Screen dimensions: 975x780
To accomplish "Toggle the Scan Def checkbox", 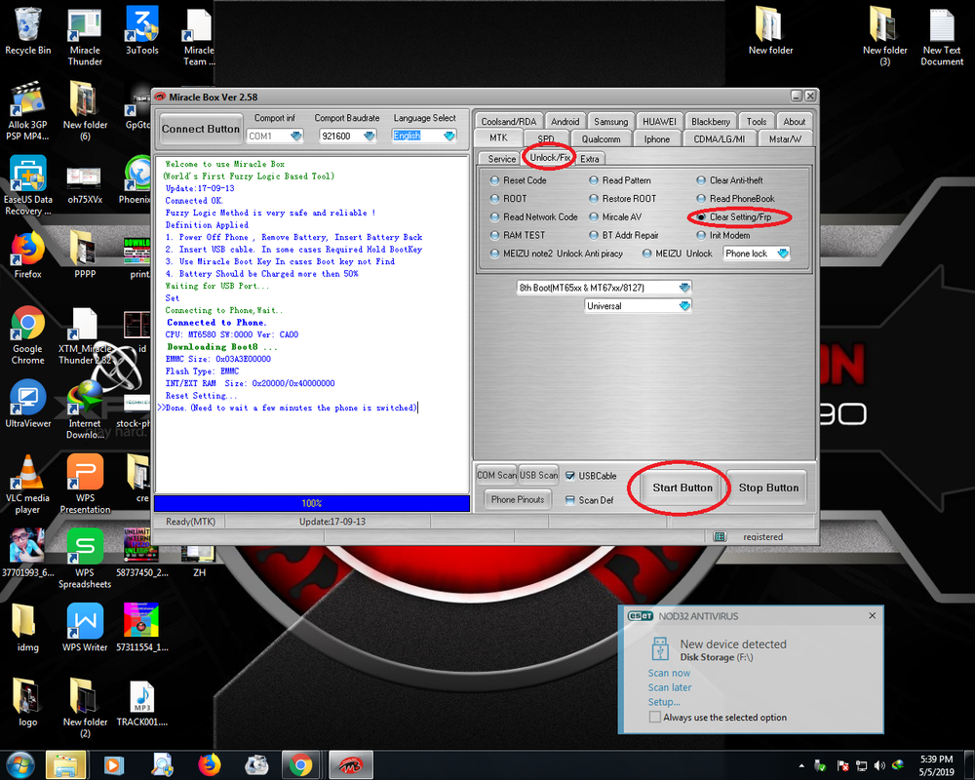I will [x=570, y=500].
